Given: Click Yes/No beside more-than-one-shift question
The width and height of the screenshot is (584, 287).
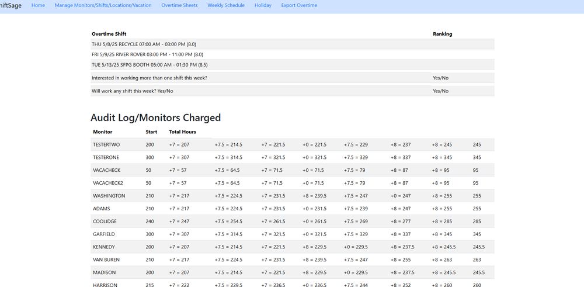Looking at the screenshot, I should [440, 78].
